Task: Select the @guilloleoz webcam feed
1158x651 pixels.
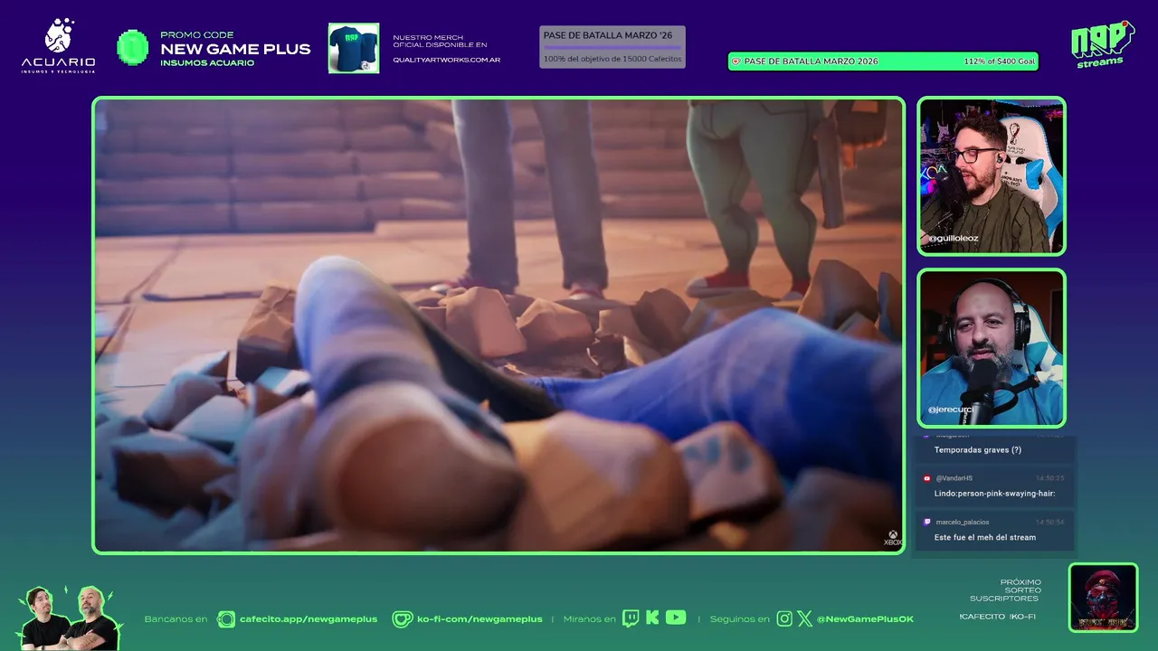Action: point(992,176)
